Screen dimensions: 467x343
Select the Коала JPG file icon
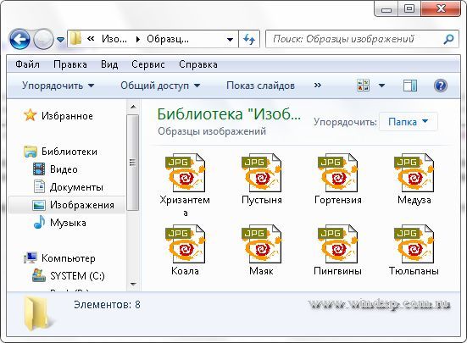[x=185, y=244]
